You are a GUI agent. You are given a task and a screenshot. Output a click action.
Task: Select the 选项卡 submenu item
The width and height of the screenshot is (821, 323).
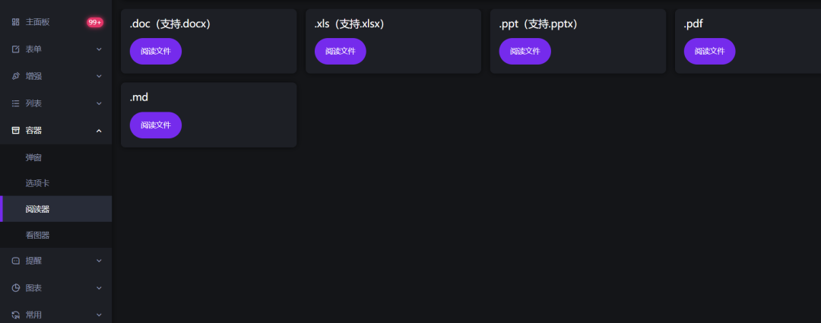pyautogui.click(x=56, y=183)
